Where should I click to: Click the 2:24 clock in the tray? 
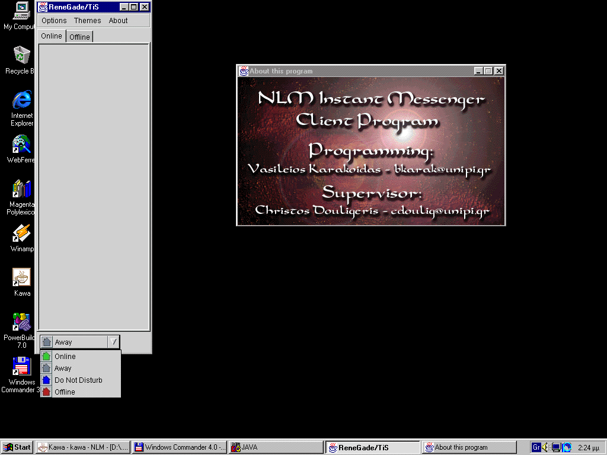pos(589,448)
